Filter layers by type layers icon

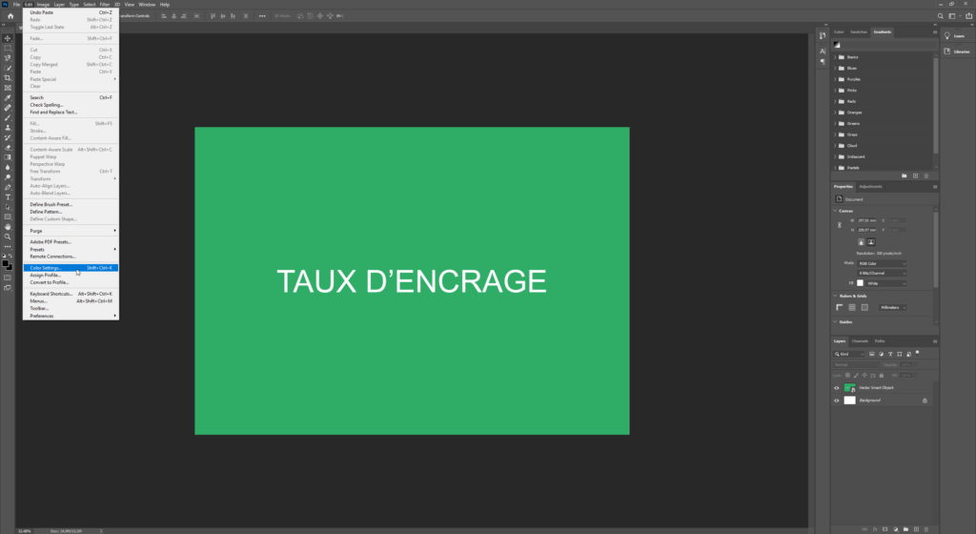890,354
